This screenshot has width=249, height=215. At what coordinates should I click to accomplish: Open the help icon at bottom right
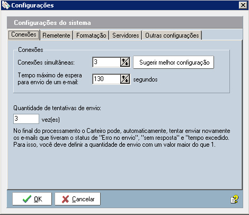pyautogui.click(x=234, y=200)
